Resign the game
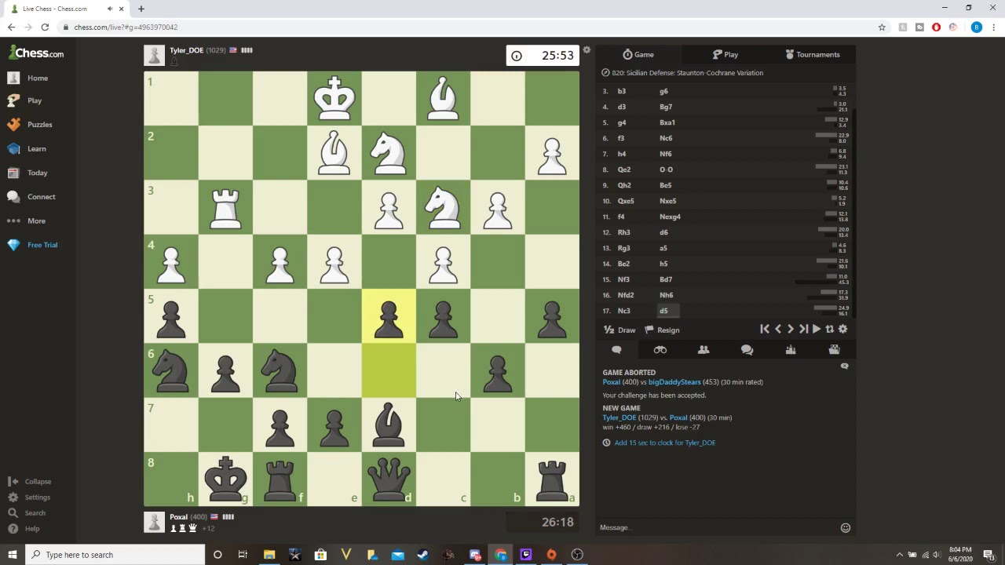The height and width of the screenshot is (565, 1005). coord(662,330)
